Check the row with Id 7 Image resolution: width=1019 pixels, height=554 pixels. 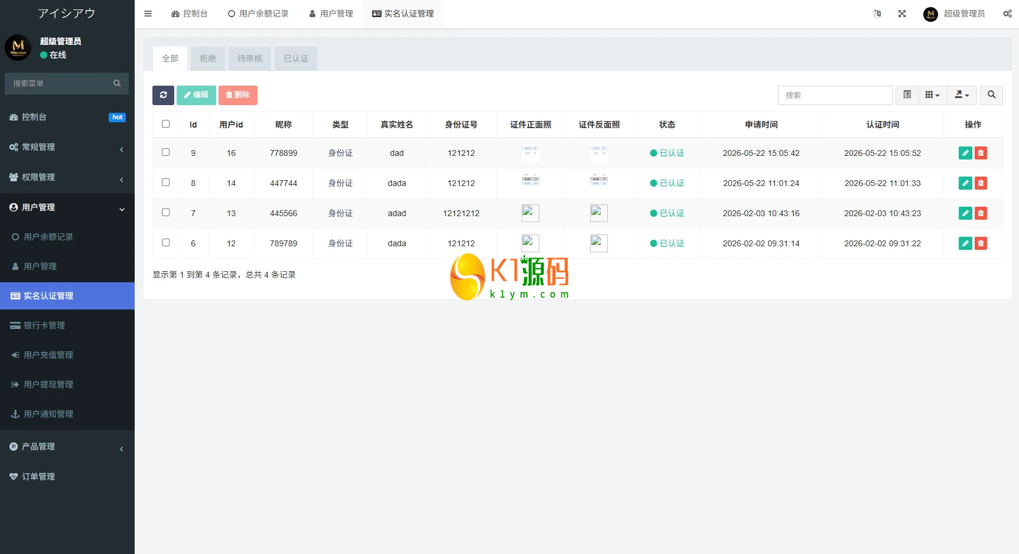tap(165, 213)
